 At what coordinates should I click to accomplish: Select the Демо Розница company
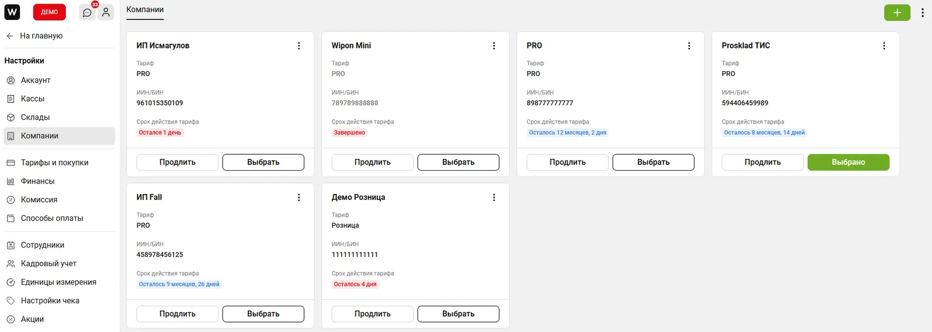click(x=458, y=314)
